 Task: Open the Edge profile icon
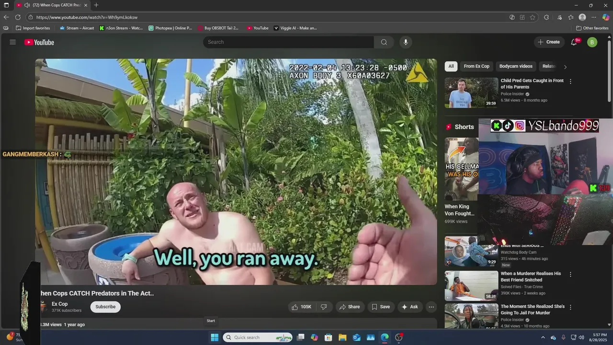582,17
